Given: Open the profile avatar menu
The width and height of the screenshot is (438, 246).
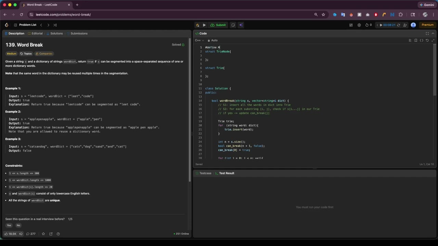Looking at the screenshot, I should [413, 25].
